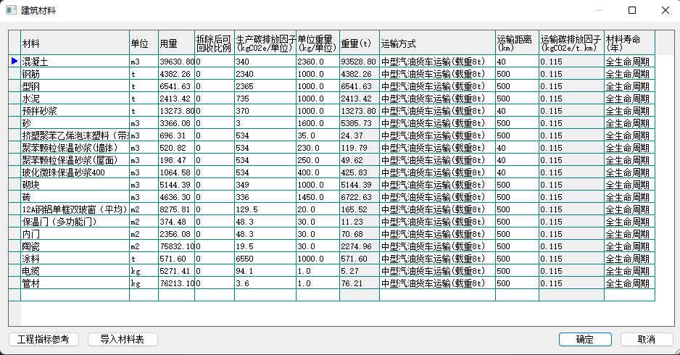Click the 材料 column header

[74, 43]
